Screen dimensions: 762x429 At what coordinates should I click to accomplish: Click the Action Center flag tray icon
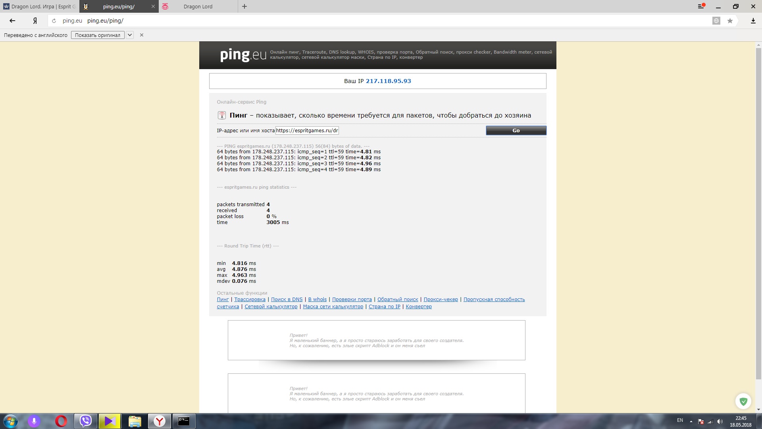pyautogui.click(x=701, y=421)
